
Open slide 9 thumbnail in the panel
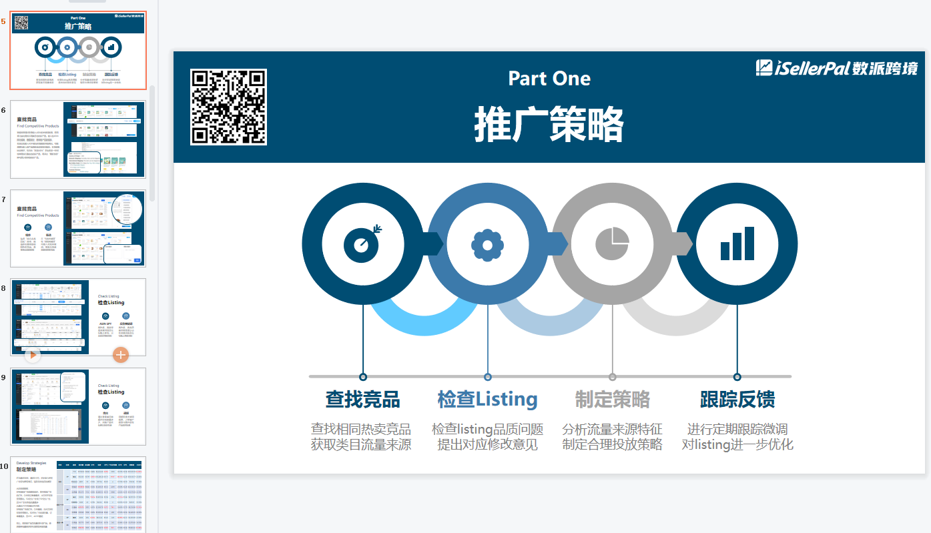tap(78, 406)
